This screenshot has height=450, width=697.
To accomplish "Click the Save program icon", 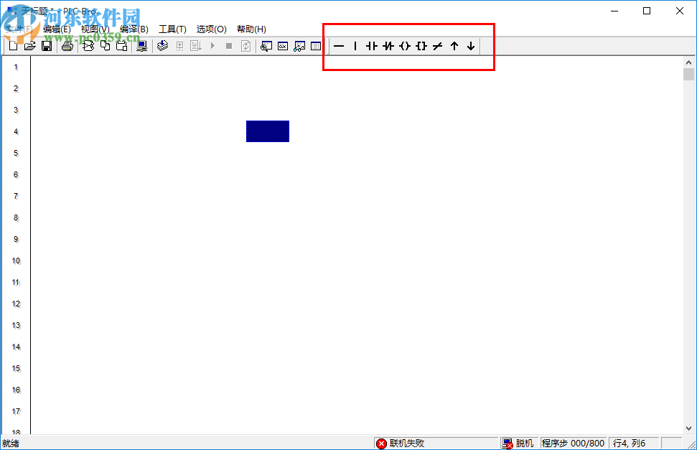I will click(x=47, y=45).
